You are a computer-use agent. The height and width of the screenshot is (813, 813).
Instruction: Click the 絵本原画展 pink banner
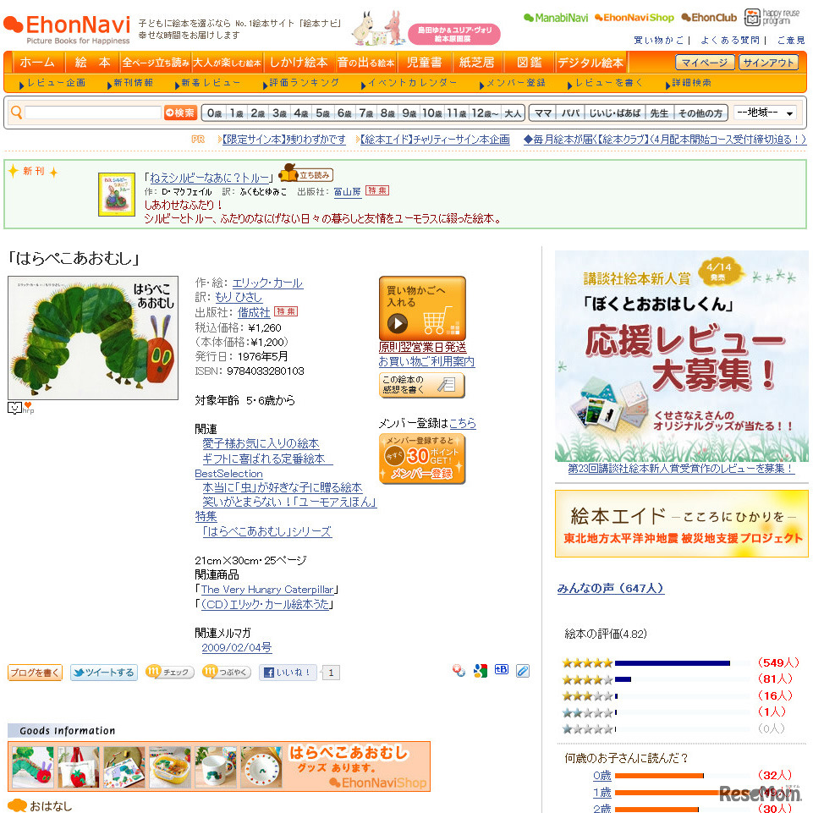click(x=453, y=34)
